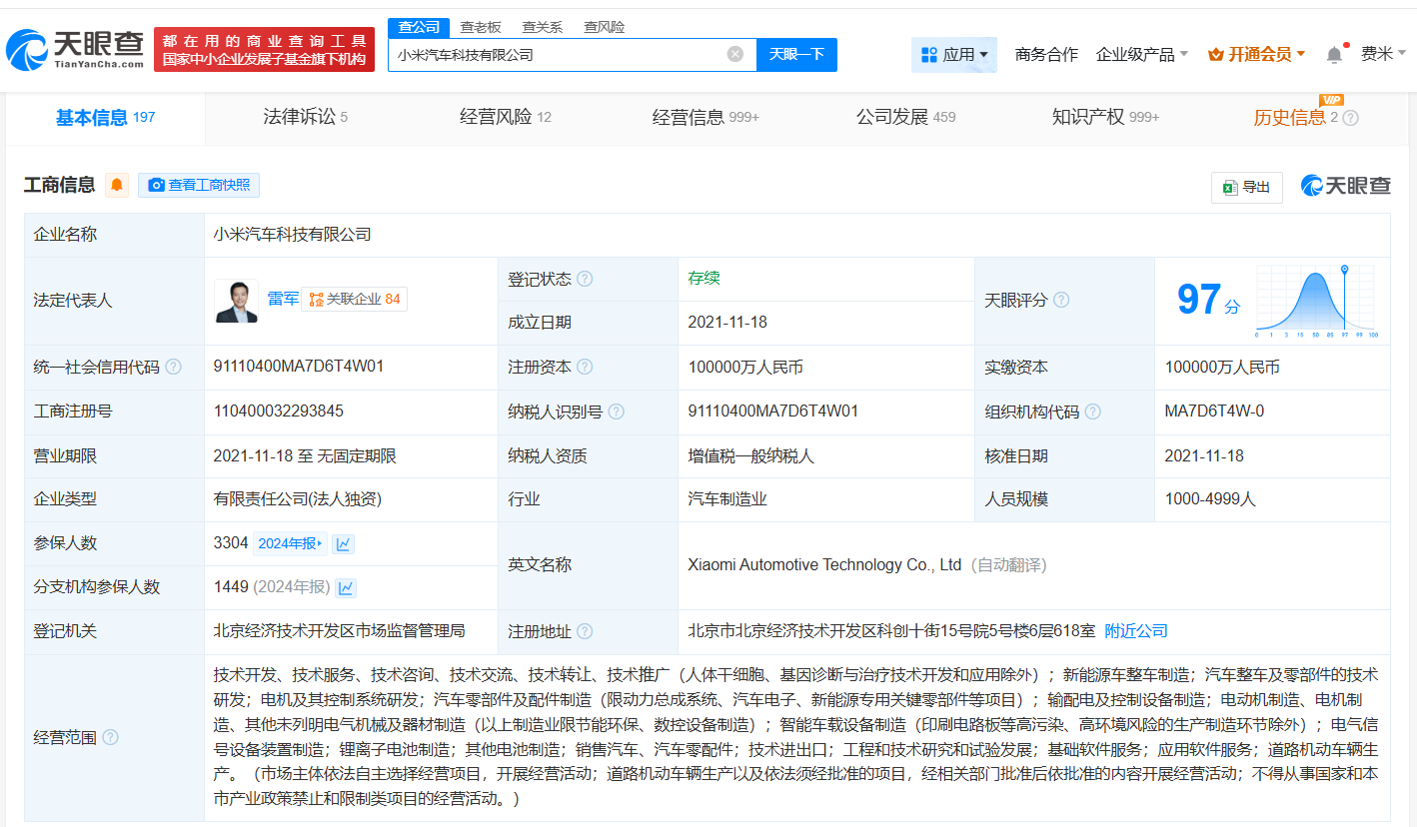The height and width of the screenshot is (827, 1417).
Task: Click the 存续 registration status value
Action: pos(704,279)
